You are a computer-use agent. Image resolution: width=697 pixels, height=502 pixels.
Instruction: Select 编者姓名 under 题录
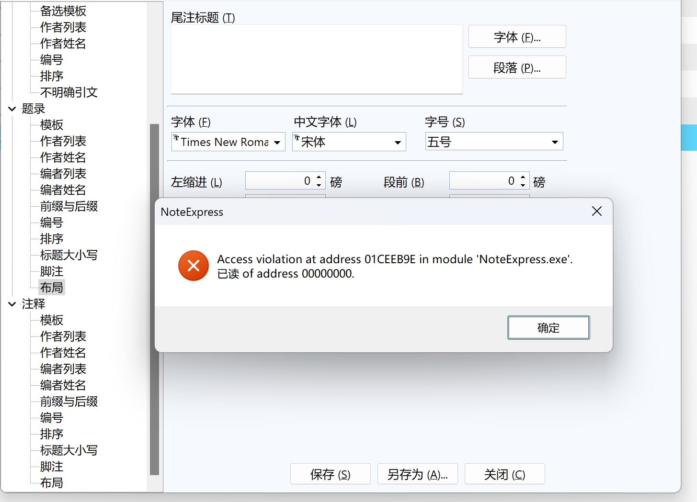63,190
